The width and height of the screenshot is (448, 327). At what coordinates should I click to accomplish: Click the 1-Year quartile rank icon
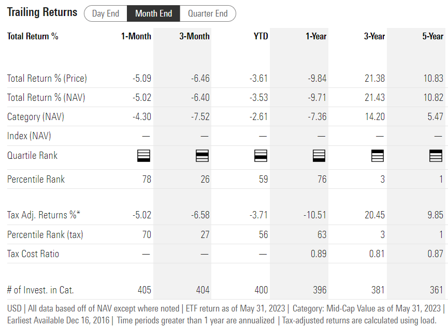click(x=319, y=156)
